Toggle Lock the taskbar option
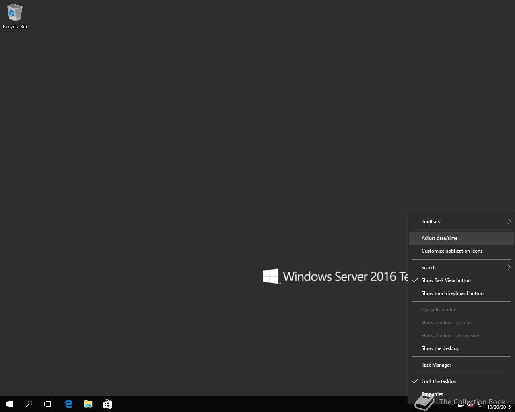 pos(461,381)
